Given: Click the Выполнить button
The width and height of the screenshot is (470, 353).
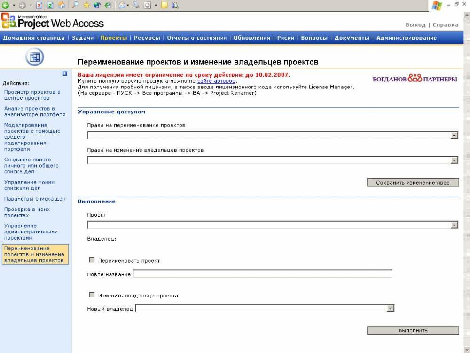Looking at the screenshot, I should [413, 330].
